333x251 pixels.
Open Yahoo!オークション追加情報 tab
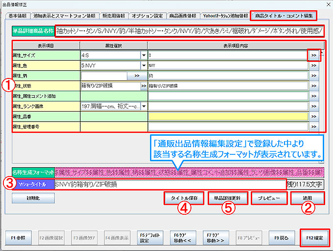(225, 16)
